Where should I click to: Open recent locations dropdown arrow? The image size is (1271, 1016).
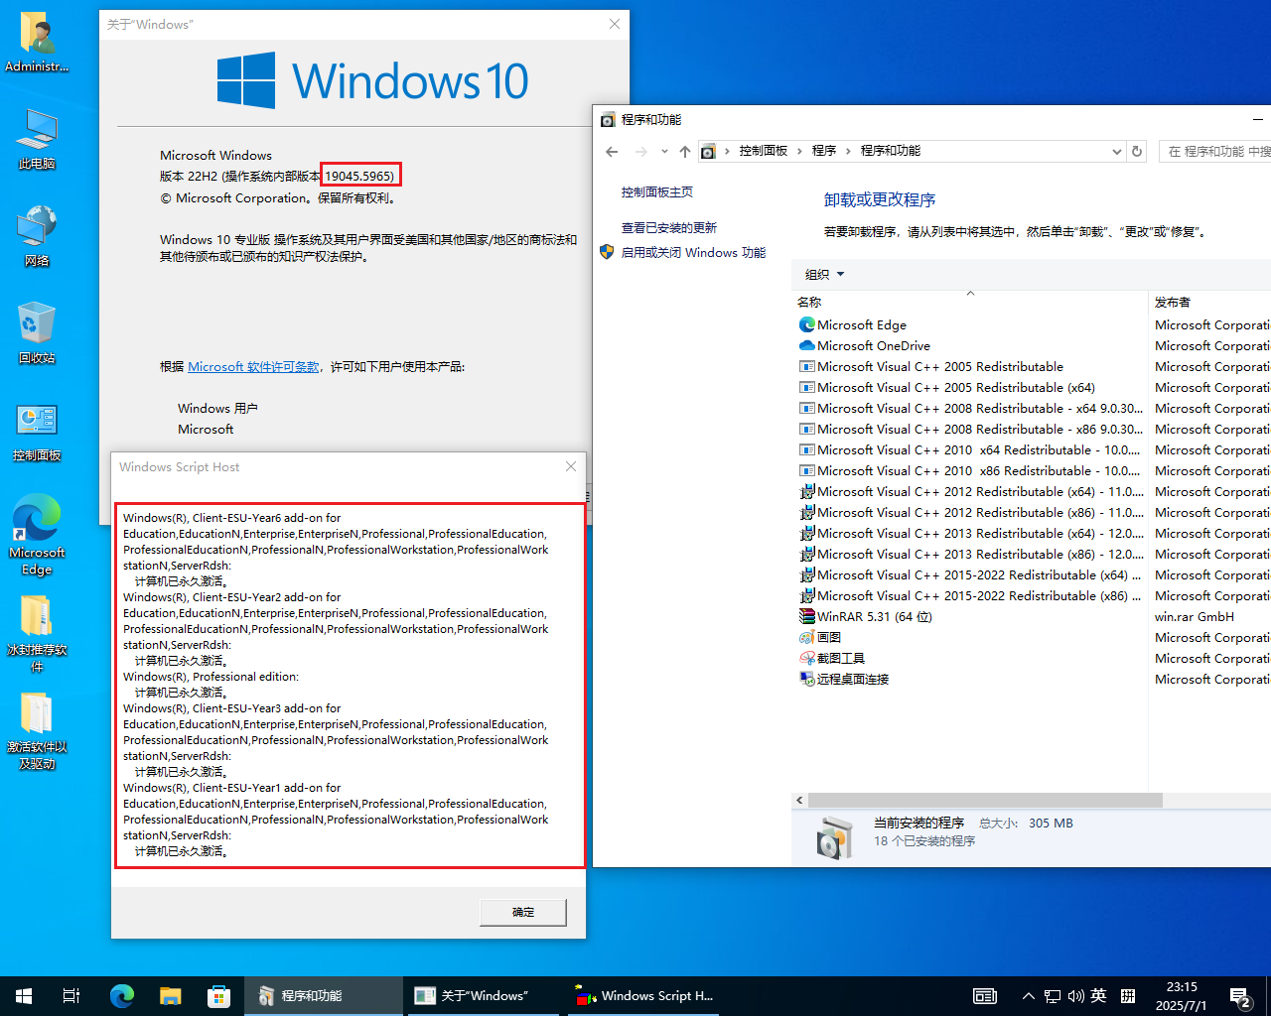(664, 152)
